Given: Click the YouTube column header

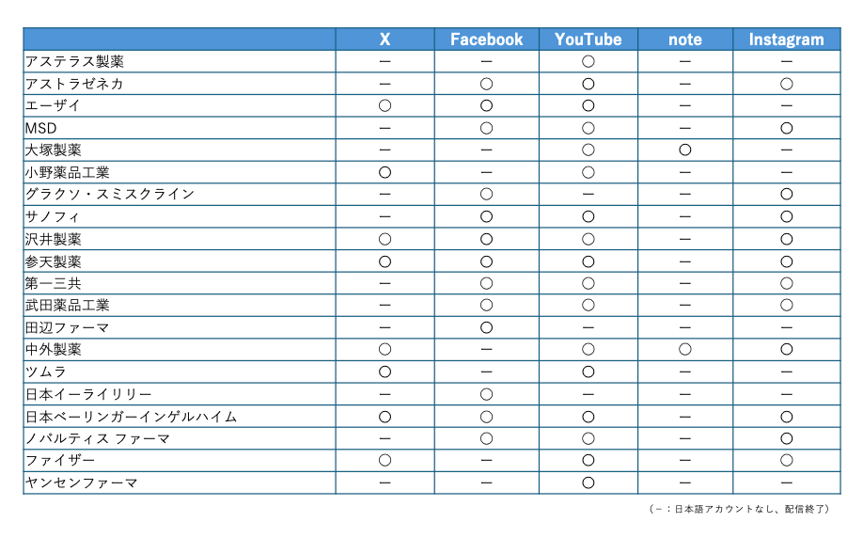Looking at the screenshot, I should (x=588, y=40).
